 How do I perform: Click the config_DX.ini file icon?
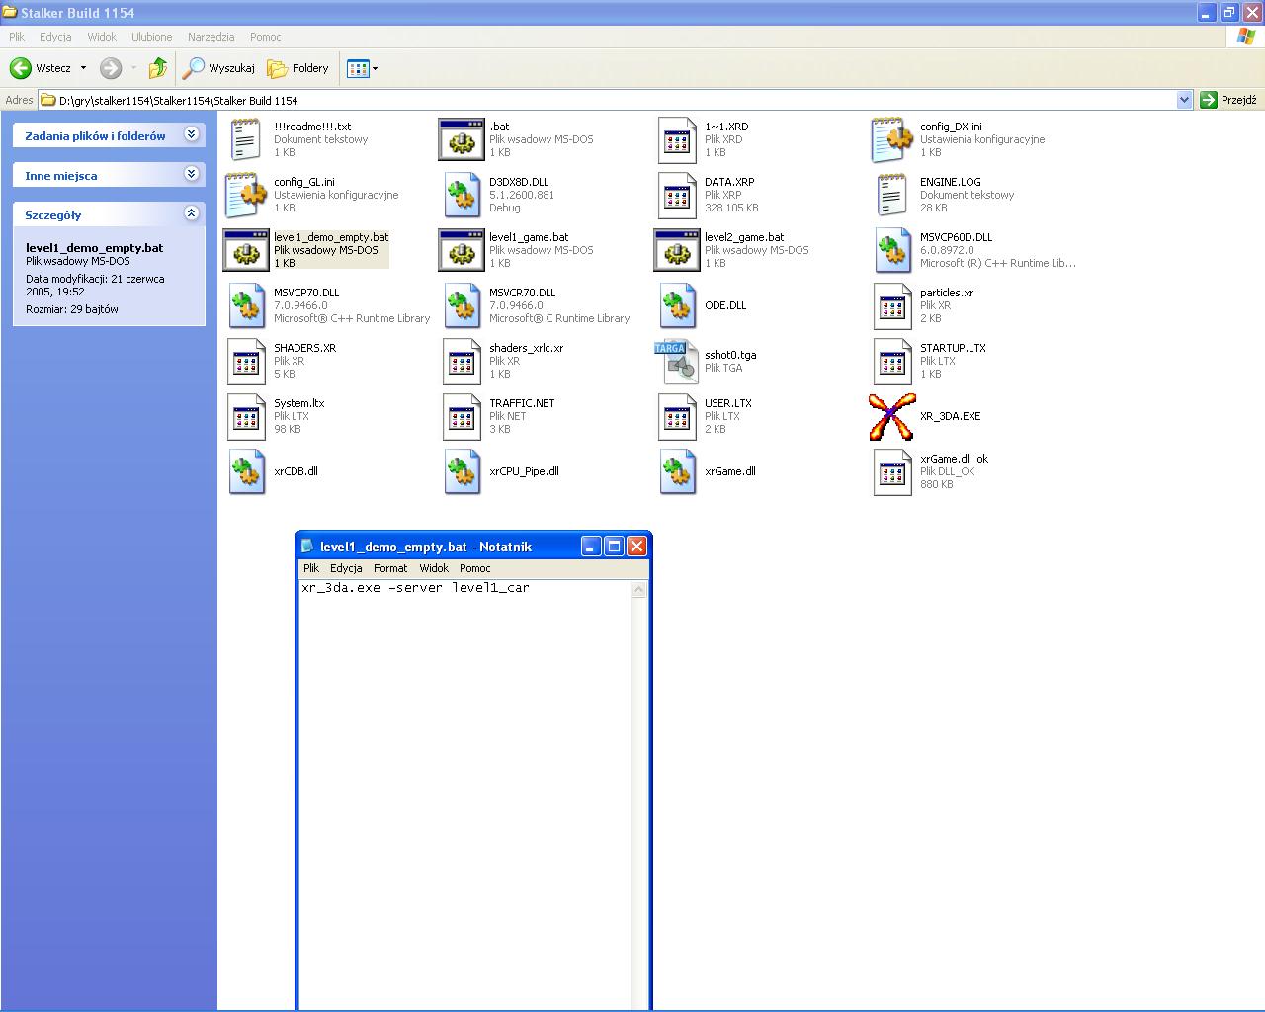[x=891, y=139]
